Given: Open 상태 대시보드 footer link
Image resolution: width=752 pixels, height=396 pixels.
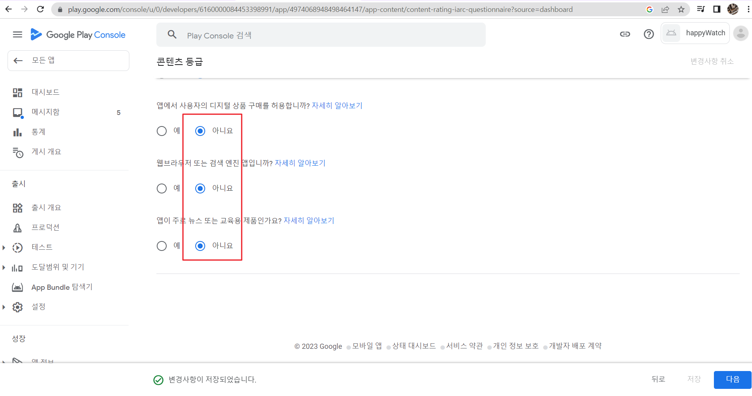Looking at the screenshot, I should pyautogui.click(x=414, y=346).
